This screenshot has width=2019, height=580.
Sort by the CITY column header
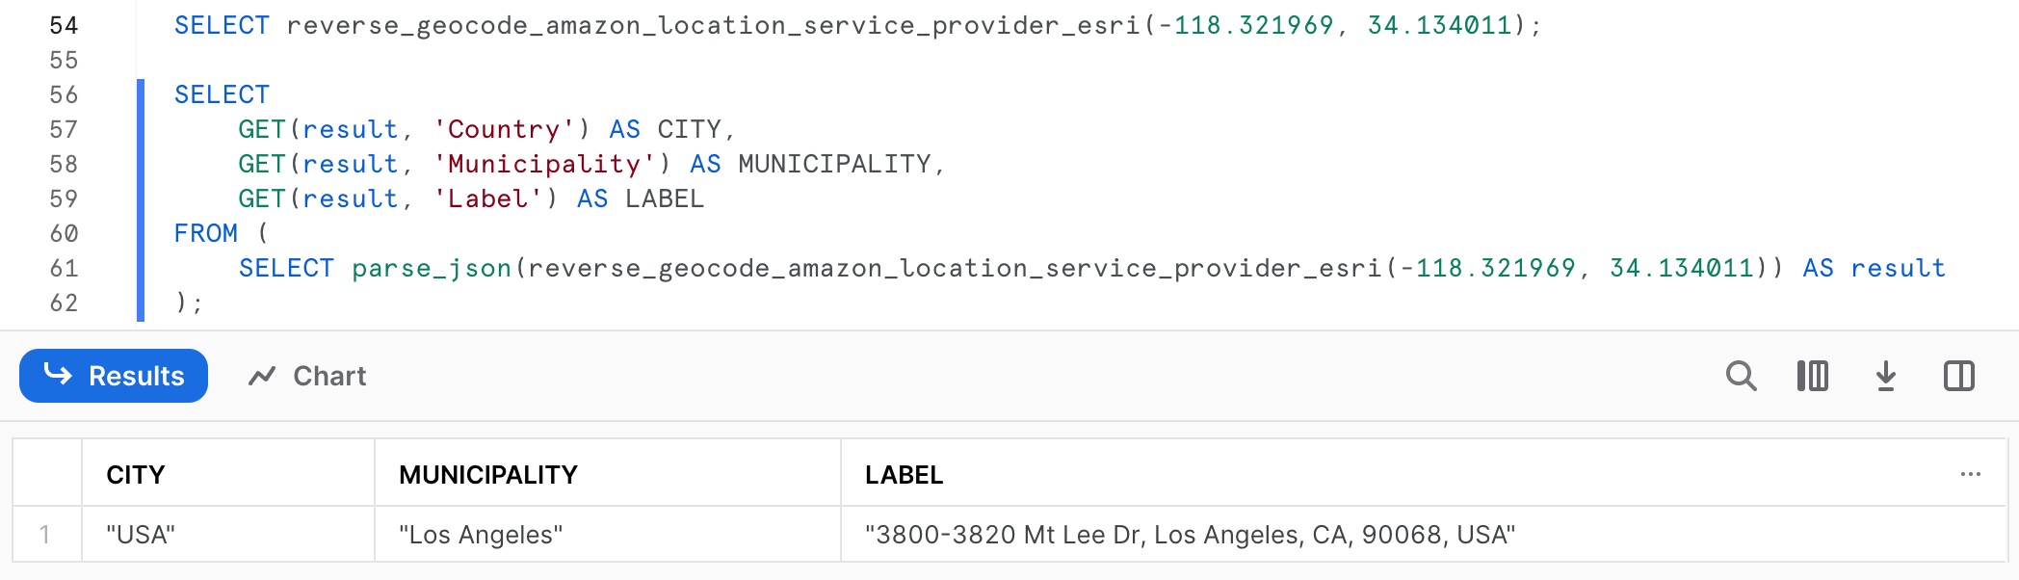click(x=136, y=474)
